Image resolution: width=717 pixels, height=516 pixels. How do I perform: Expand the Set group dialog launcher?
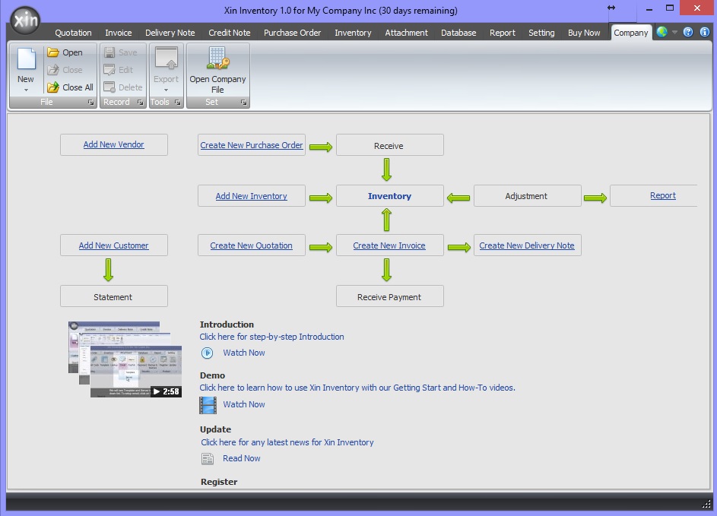(243, 103)
